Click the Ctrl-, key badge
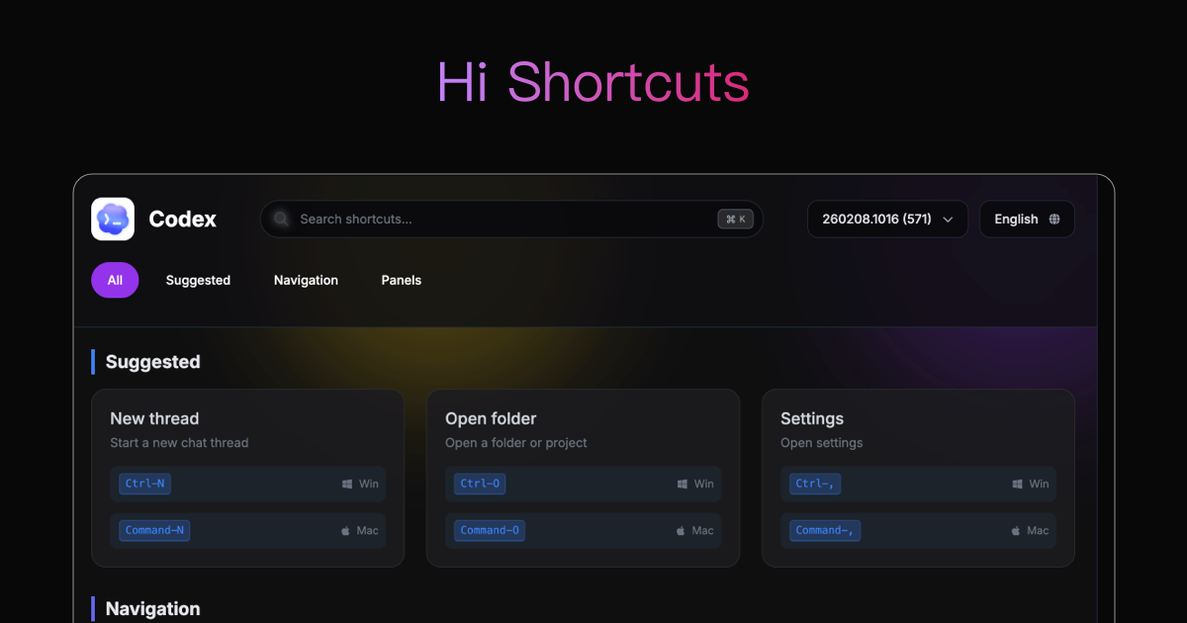This screenshot has height=623, width=1187. [816, 484]
